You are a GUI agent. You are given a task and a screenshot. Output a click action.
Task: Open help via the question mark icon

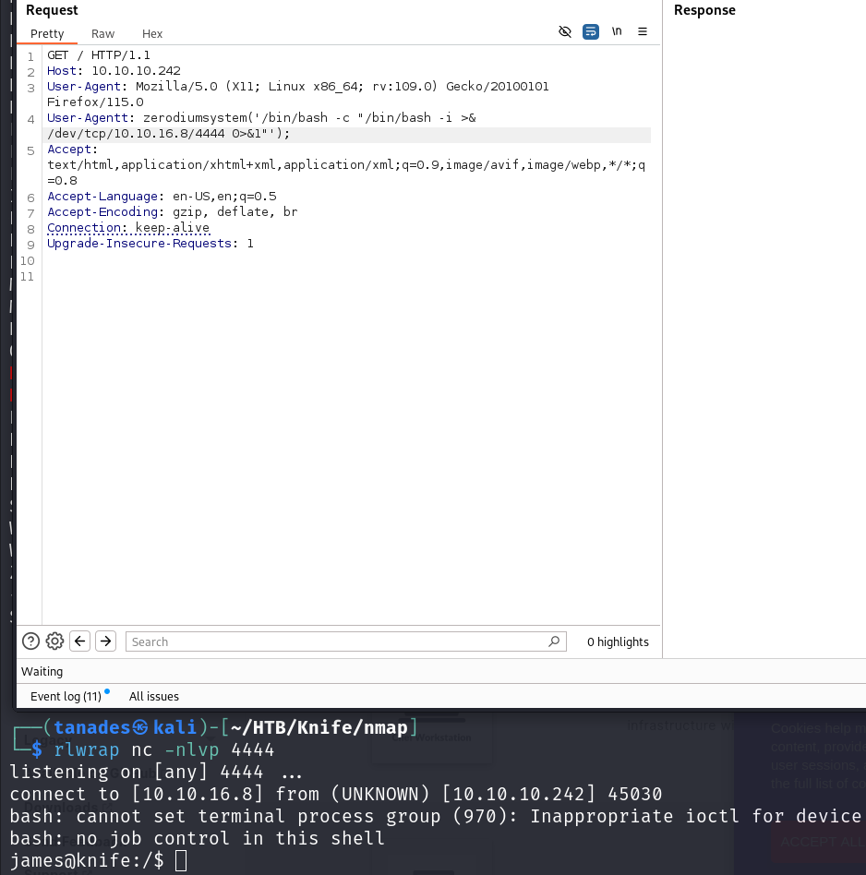(x=30, y=641)
